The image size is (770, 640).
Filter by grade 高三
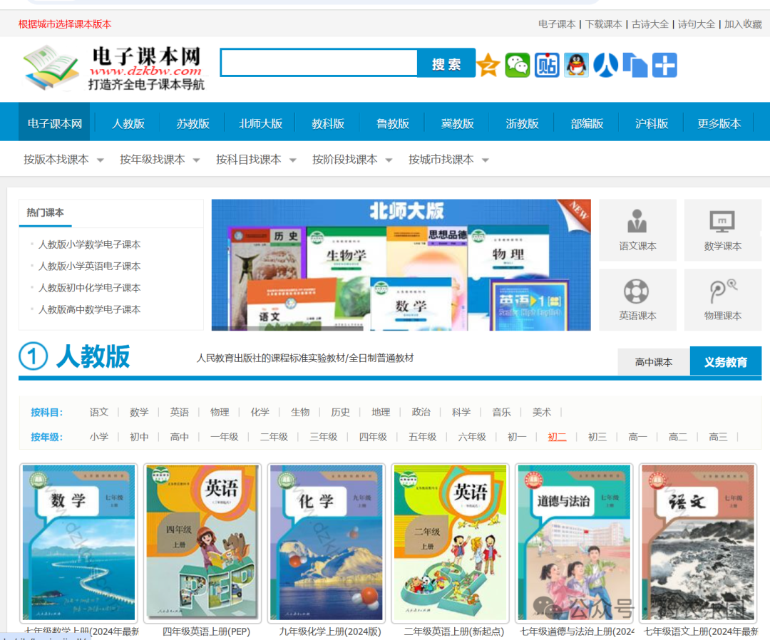[718, 436]
